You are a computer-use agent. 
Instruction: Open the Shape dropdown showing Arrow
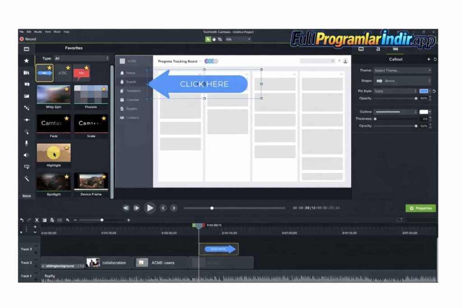pos(402,81)
